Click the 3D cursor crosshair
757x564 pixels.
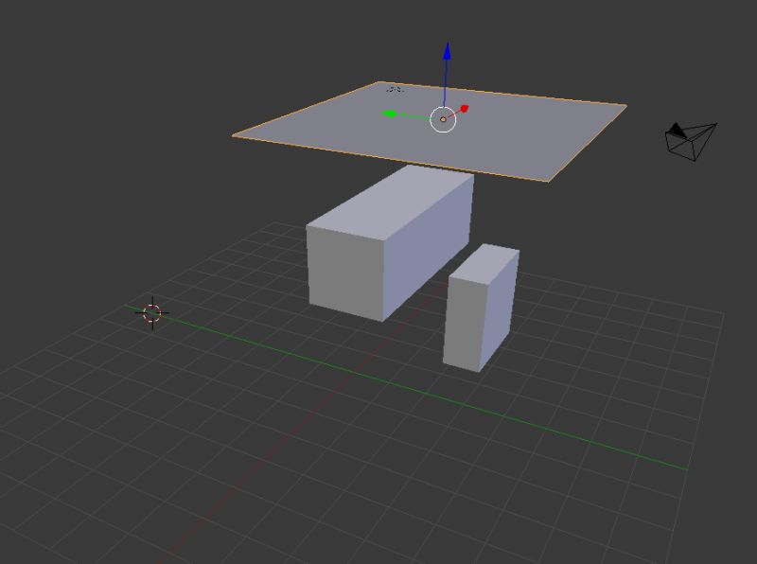click(x=151, y=314)
